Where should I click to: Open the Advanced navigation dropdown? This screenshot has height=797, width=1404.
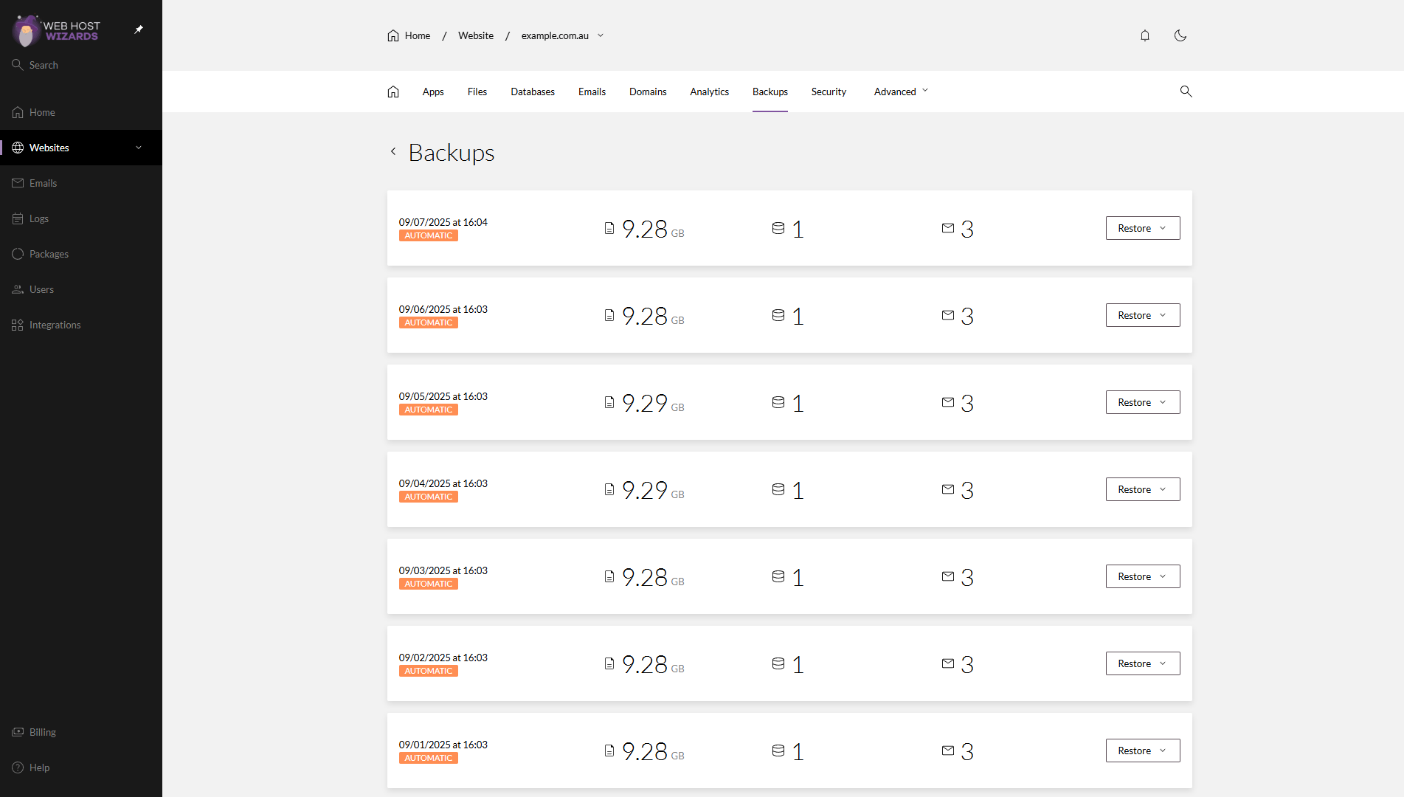pyautogui.click(x=899, y=91)
